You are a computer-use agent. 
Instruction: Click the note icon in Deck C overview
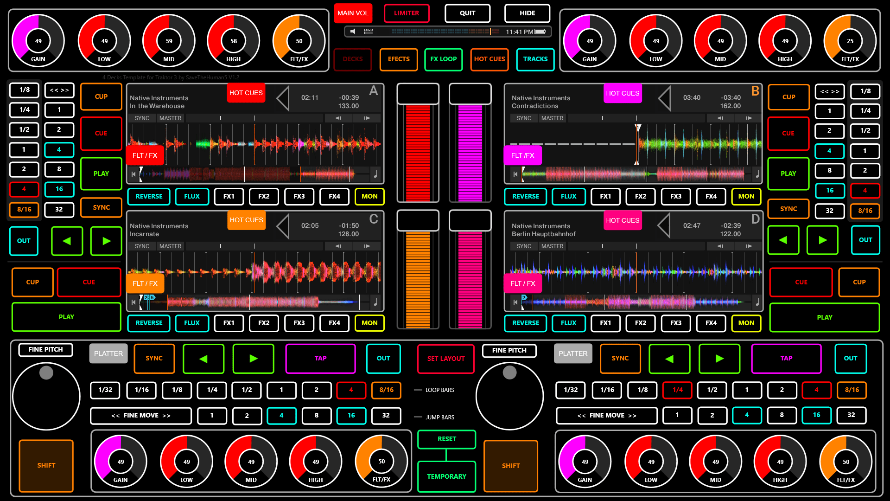pyautogui.click(x=375, y=302)
